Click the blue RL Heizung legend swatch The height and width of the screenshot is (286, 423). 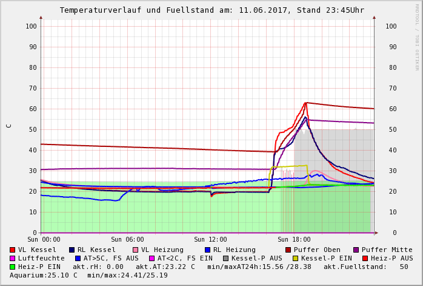[x=207, y=250]
